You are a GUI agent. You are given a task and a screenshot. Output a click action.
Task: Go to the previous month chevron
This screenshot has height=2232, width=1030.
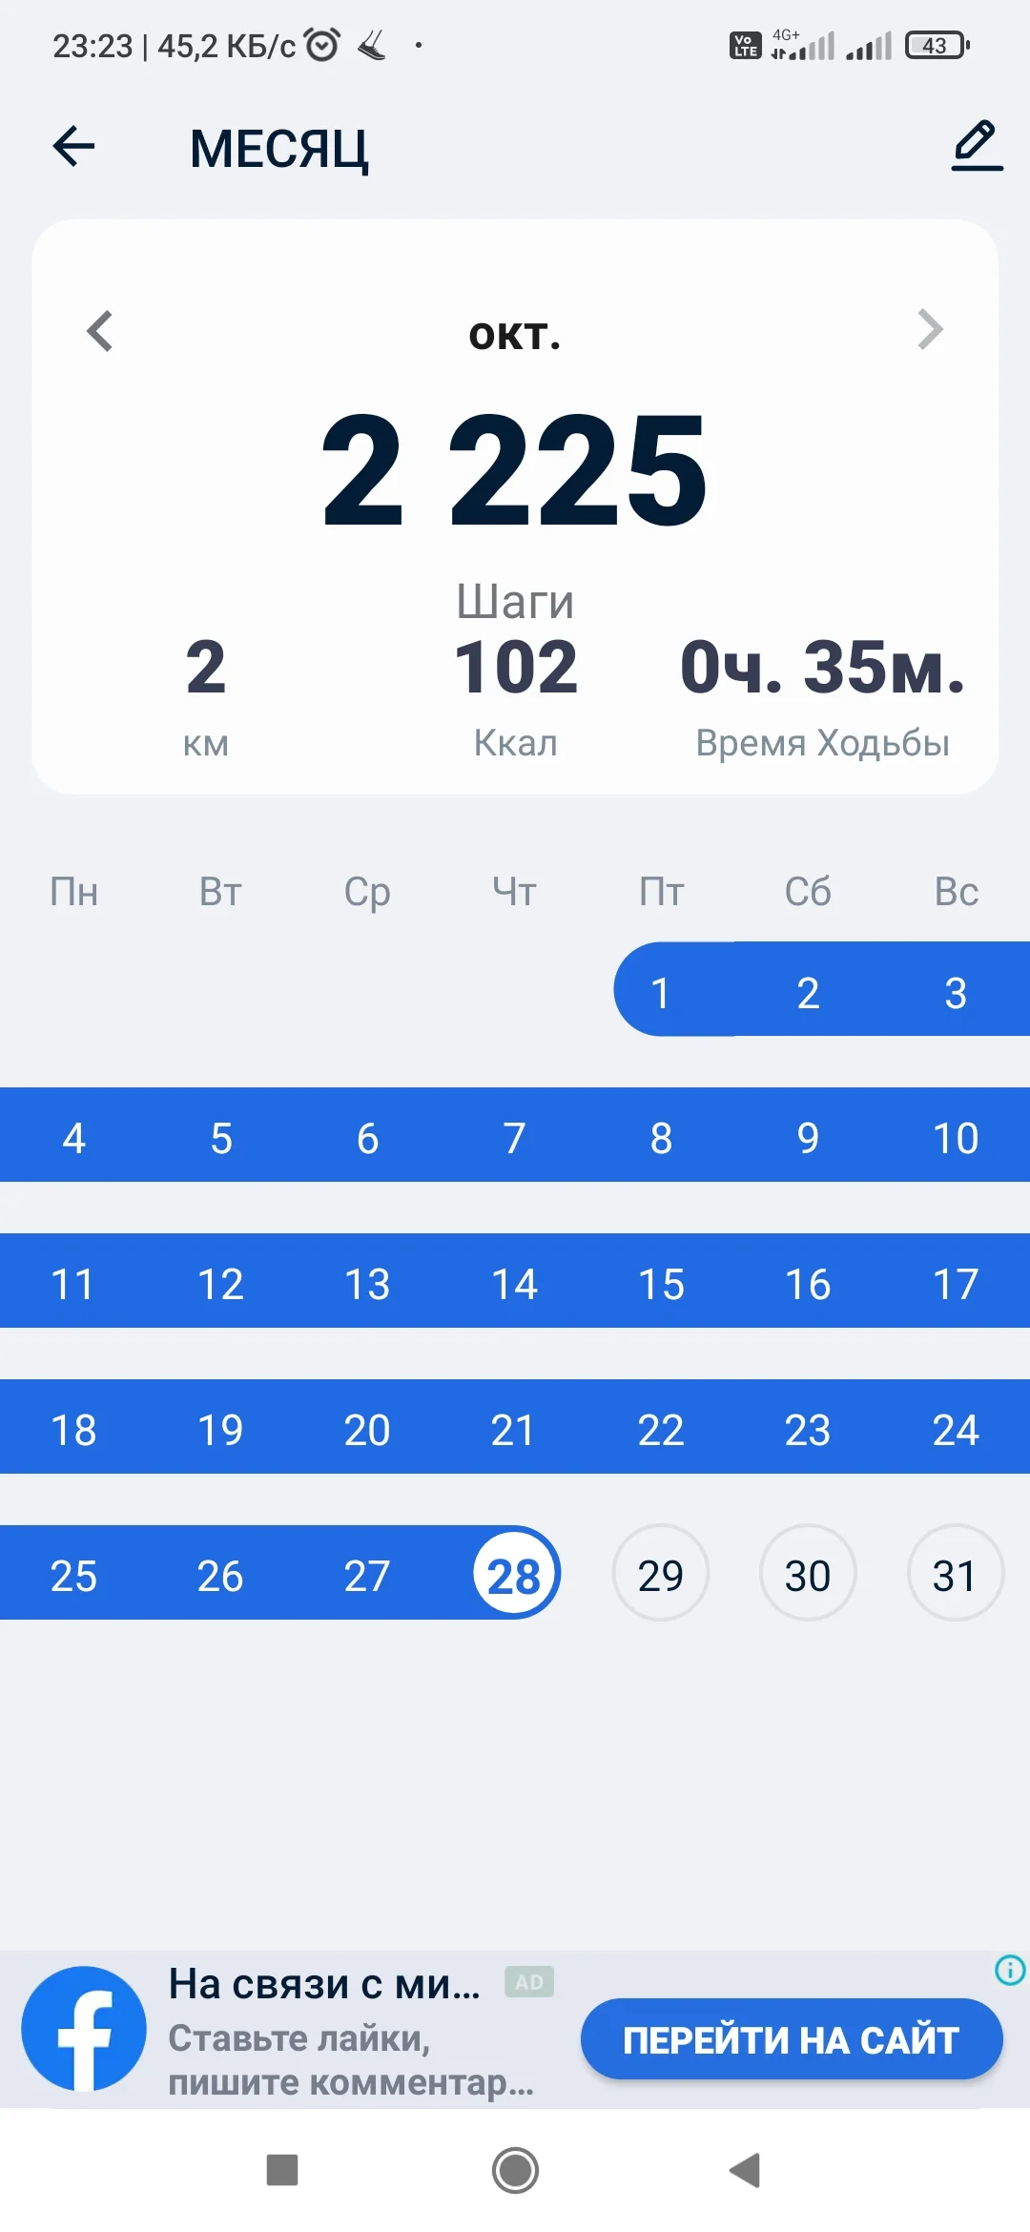click(x=100, y=331)
